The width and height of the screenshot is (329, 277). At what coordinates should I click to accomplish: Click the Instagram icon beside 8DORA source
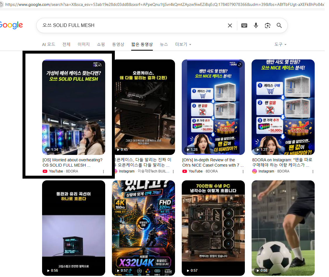[254, 171]
